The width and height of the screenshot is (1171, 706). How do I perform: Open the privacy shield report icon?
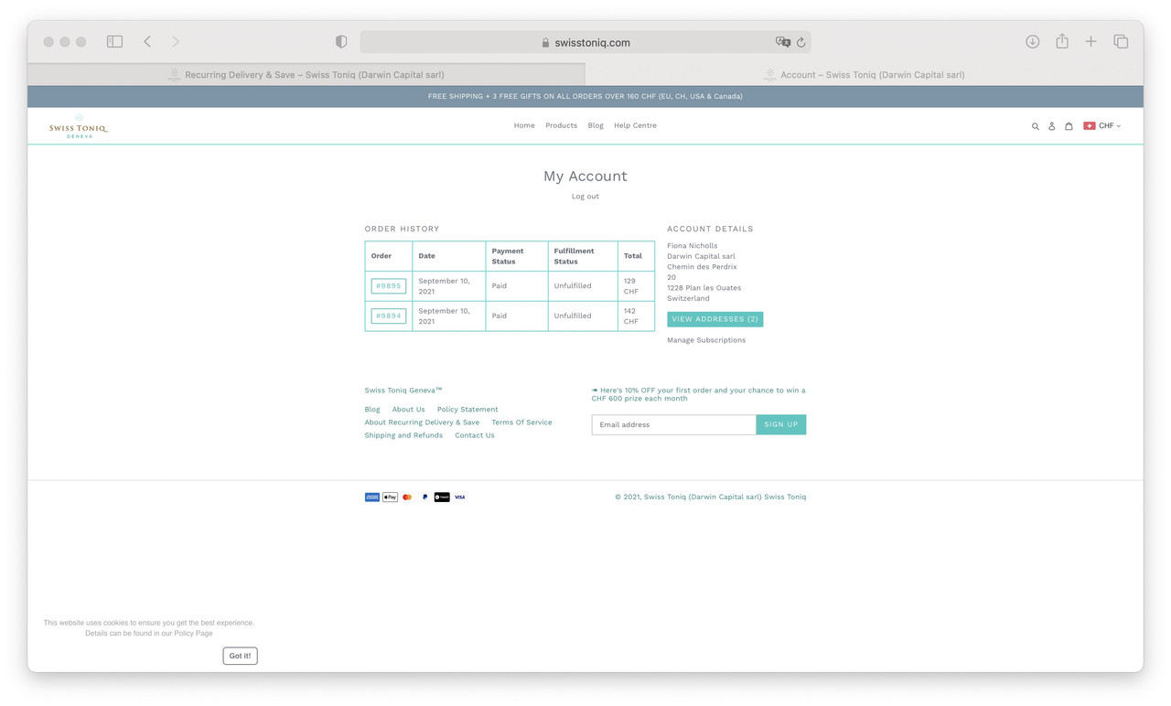click(341, 42)
